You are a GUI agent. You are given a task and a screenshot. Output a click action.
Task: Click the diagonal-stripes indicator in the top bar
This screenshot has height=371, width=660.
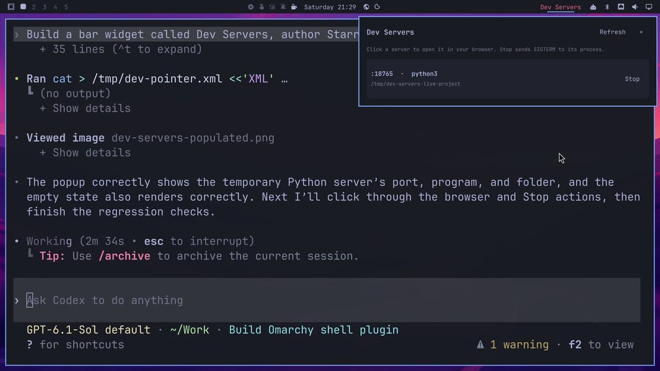(272, 7)
